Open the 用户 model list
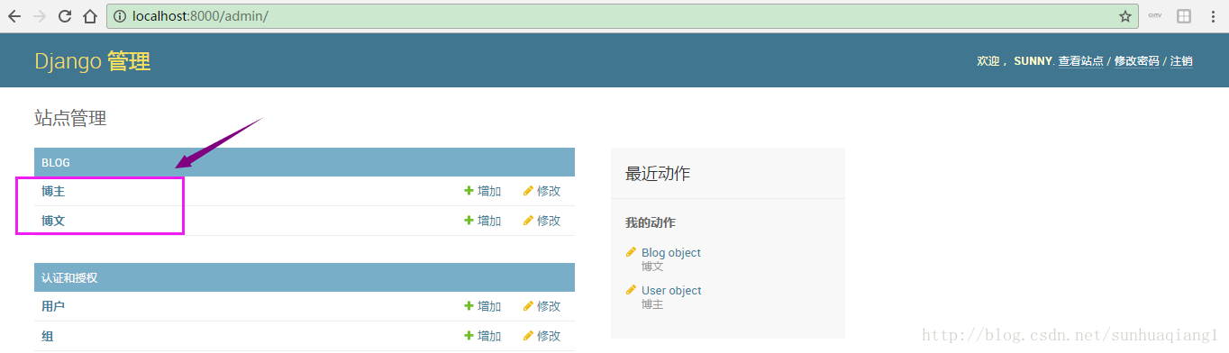 click(x=53, y=306)
